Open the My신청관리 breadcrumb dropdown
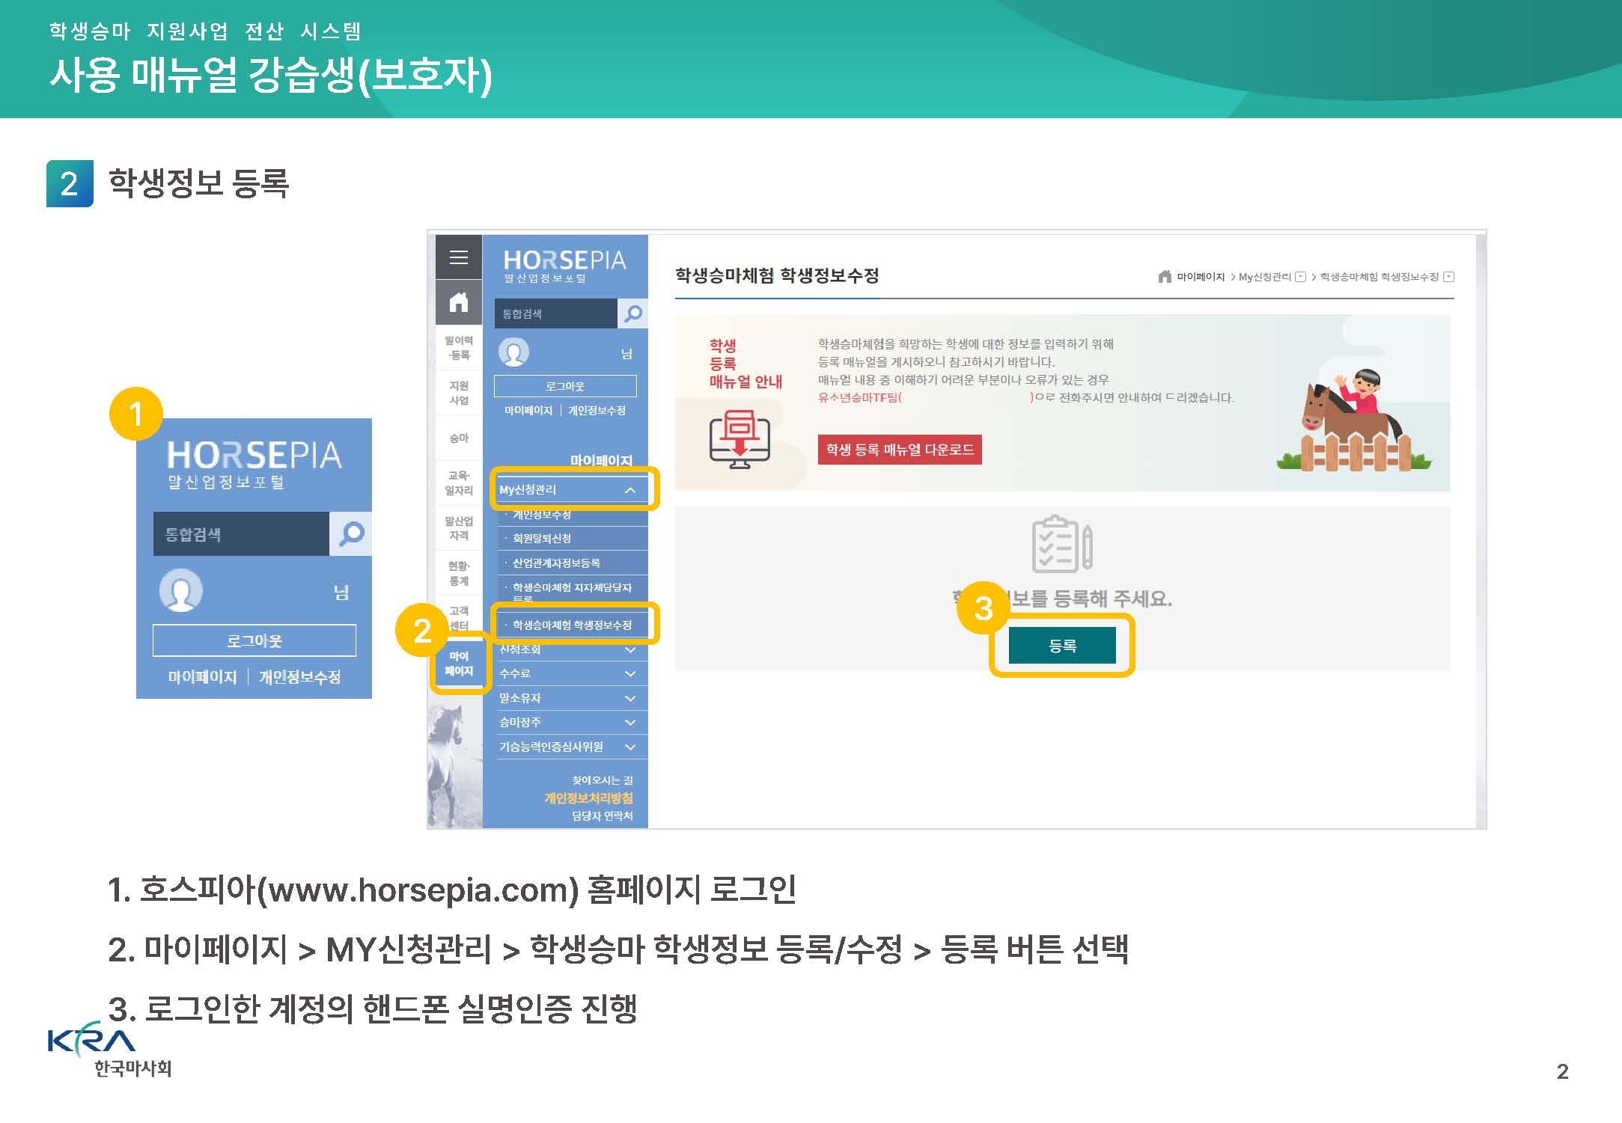This screenshot has height=1123, width=1622. 1301,277
